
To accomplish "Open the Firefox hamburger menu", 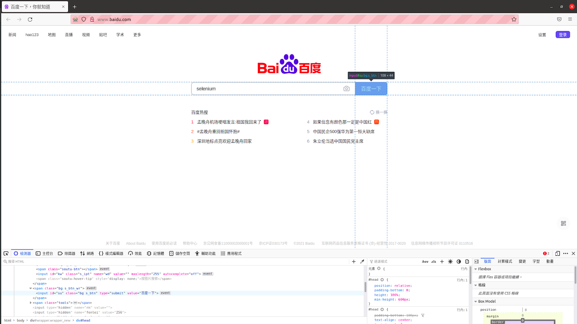I will (570, 19).
